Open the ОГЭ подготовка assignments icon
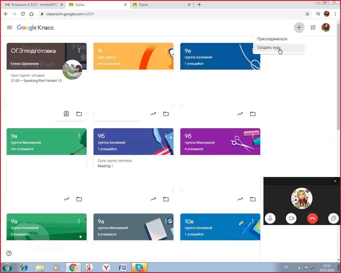Screen dimensions: 341x273 pyautogui.click(x=66, y=114)
